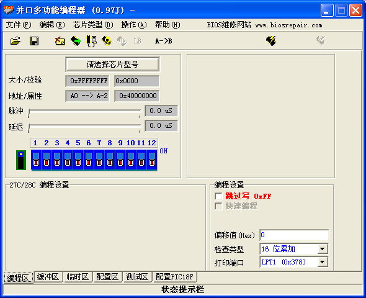Toggle DIP switch 11
Screen dimensions: 366x298
pos(141,160)
